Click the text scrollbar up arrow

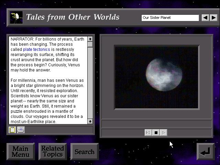(x=90, y=39)
